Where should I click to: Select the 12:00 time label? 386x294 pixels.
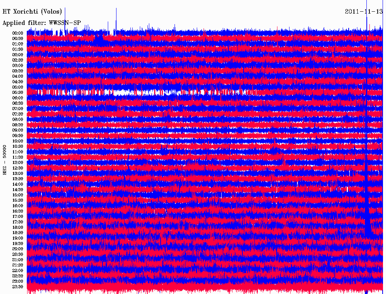(18, 162)
